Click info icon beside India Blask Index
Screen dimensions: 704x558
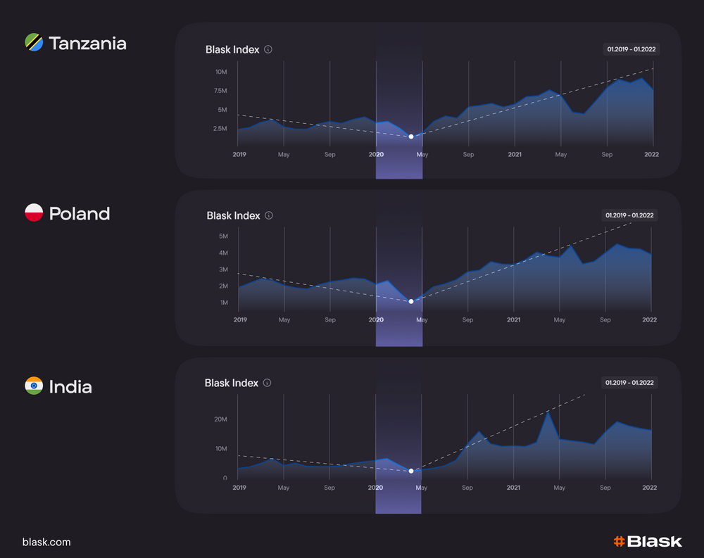[268, 383]
